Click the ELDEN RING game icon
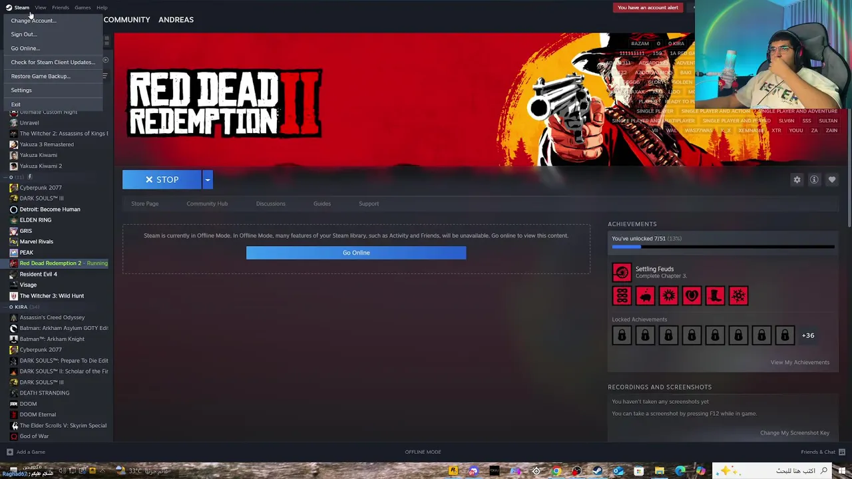The width and height of the screenshot is (852, 479). click(13, 220)
